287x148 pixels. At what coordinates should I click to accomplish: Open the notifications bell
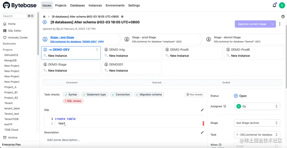click(x=274, y=6)
